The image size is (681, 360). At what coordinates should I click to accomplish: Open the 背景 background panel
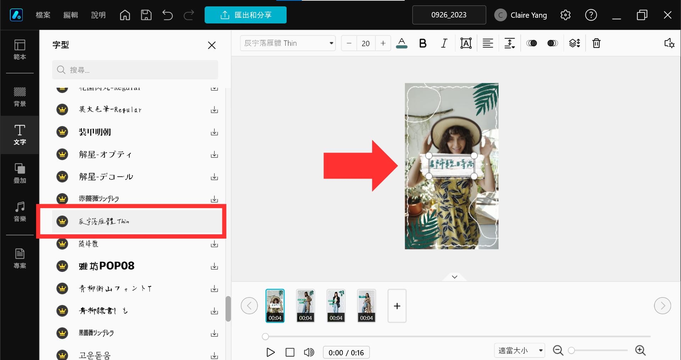20,97
